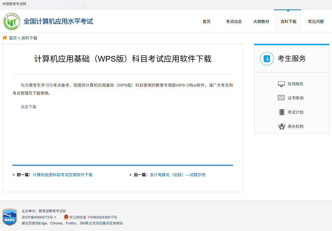Click the 京ICP备05064772号-1 footer link
The height and width of the screenshot is (231, 332).
39,217
